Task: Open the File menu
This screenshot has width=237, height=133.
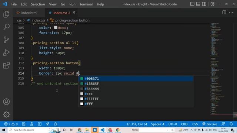Action: point(14,4)
